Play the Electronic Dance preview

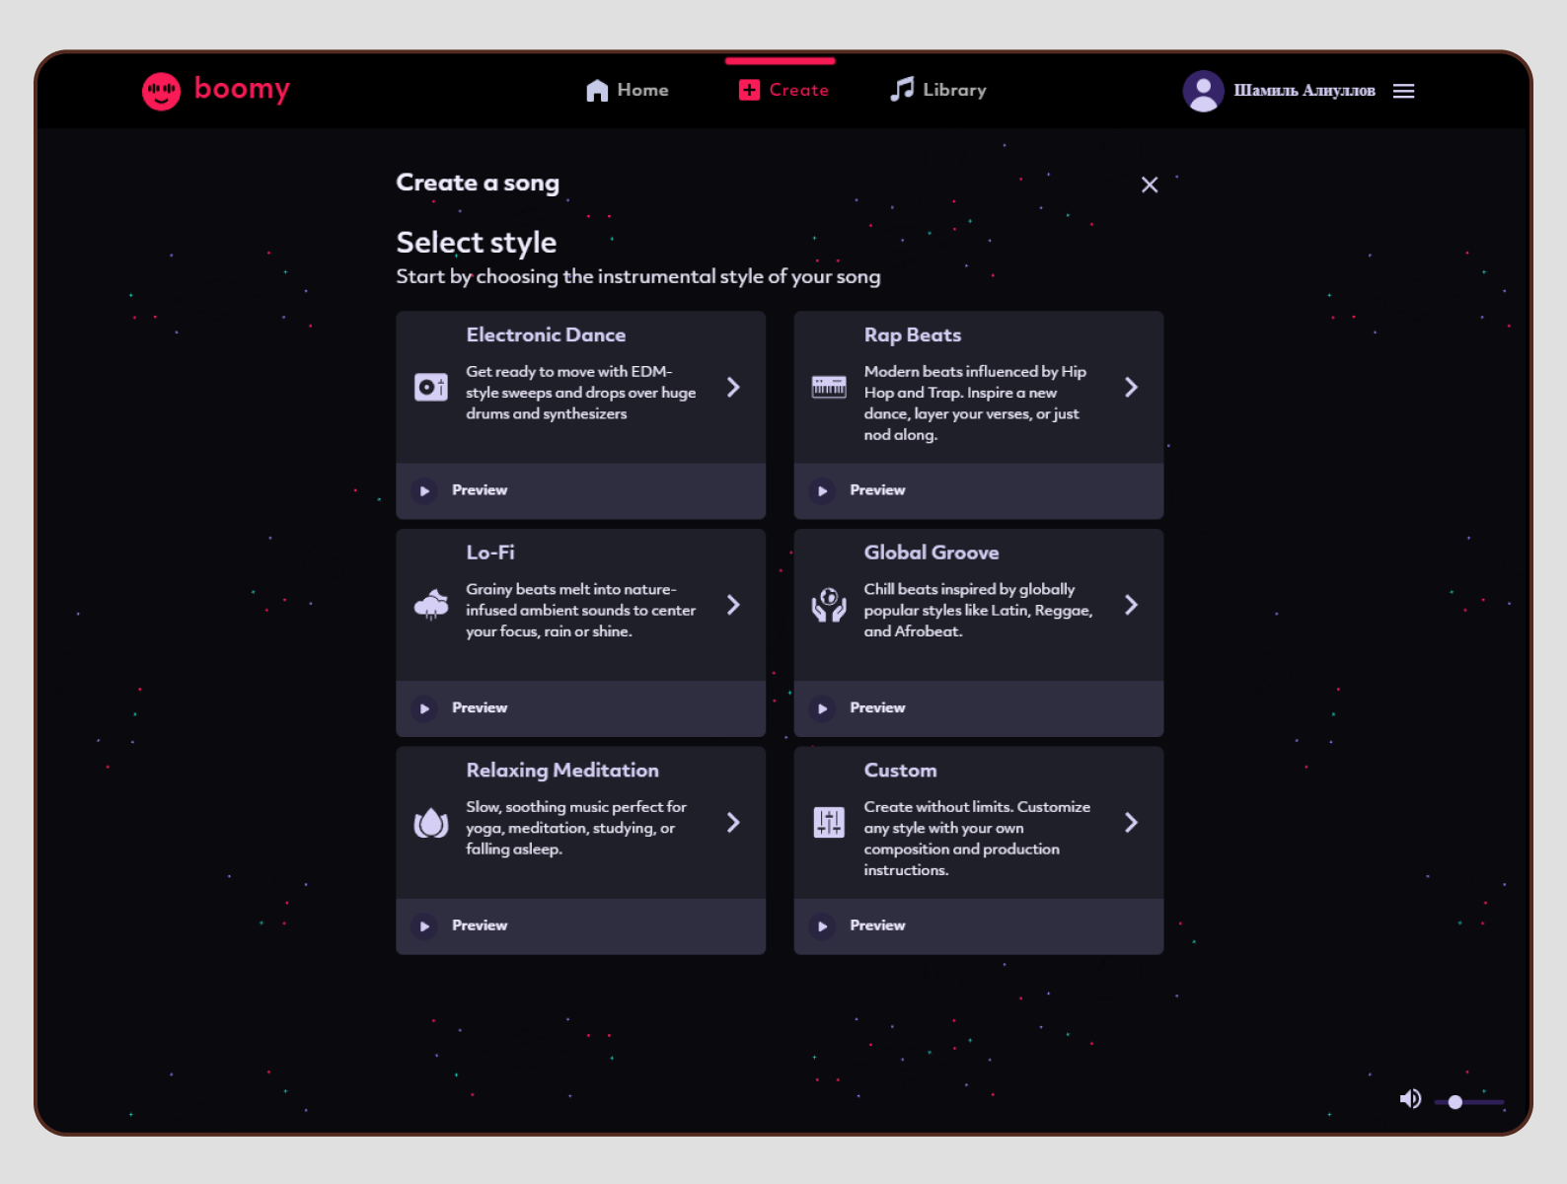[425, 490]
